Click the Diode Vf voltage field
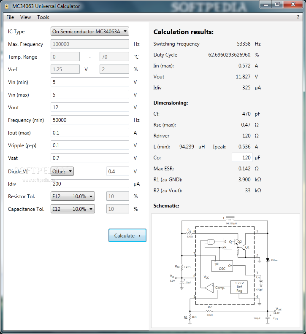The height and width of the screenshot is (334, 306). click(118, 171)
